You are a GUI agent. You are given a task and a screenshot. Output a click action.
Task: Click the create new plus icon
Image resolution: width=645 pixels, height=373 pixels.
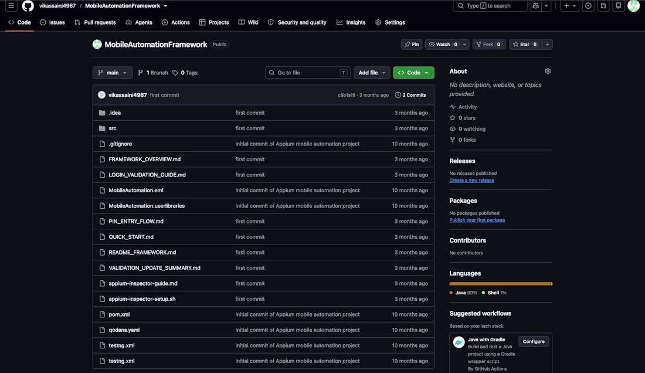566,6
